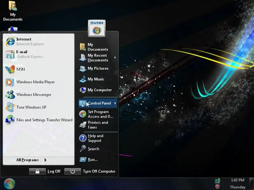Click the MSN label
254x190 pixels.
[x=21, y=69]
